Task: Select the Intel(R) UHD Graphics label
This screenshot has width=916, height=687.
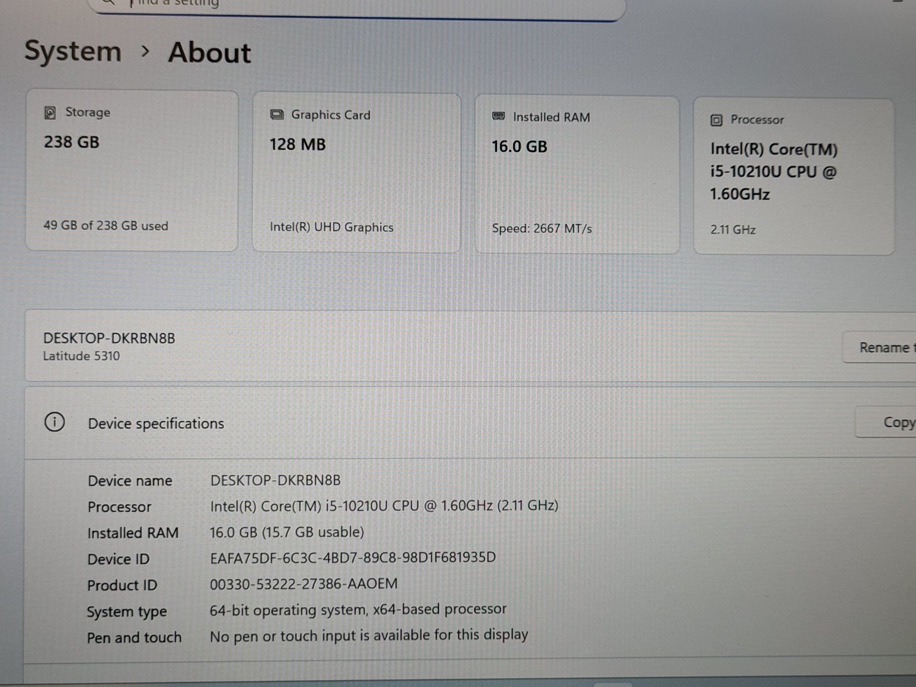Action: point(331,227)
